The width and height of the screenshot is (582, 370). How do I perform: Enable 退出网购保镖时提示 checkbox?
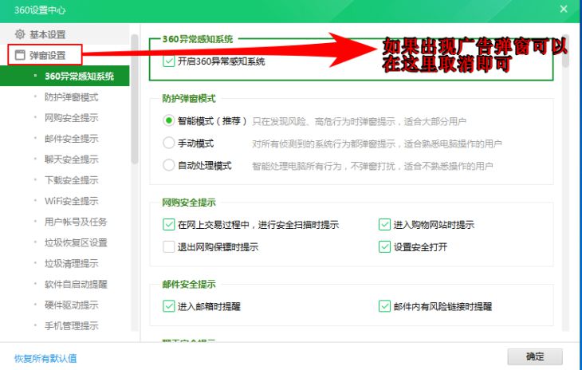click(x=168, y=246)
